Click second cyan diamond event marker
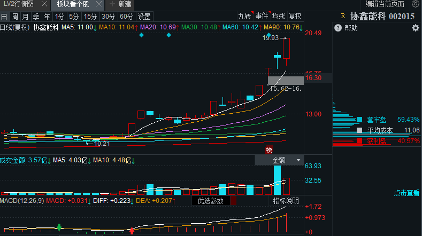The height and width of the screenshot is (236, 422). (168, 35)
